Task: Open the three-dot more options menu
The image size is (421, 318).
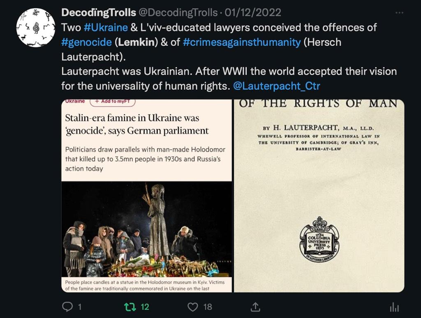Action: pyautogui.click(x=399, y=13)
